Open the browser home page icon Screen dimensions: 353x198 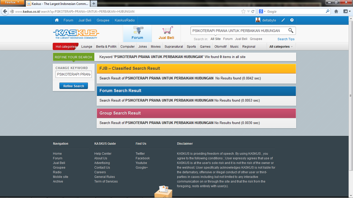[336, 12]
